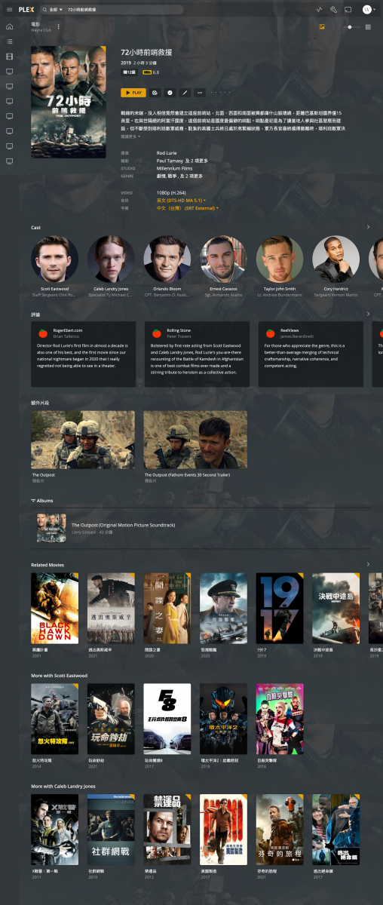The height and width of the screenshot is (905, 383).
Task: Open Scott Eastwood cast portrait
Action: click(x=54, y=259)
